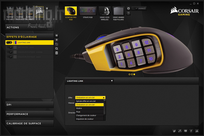Image resolution: width=204 pixels, height=136 pixels.
Task: Expand the Actions section
Action: (x=29, y=27)
